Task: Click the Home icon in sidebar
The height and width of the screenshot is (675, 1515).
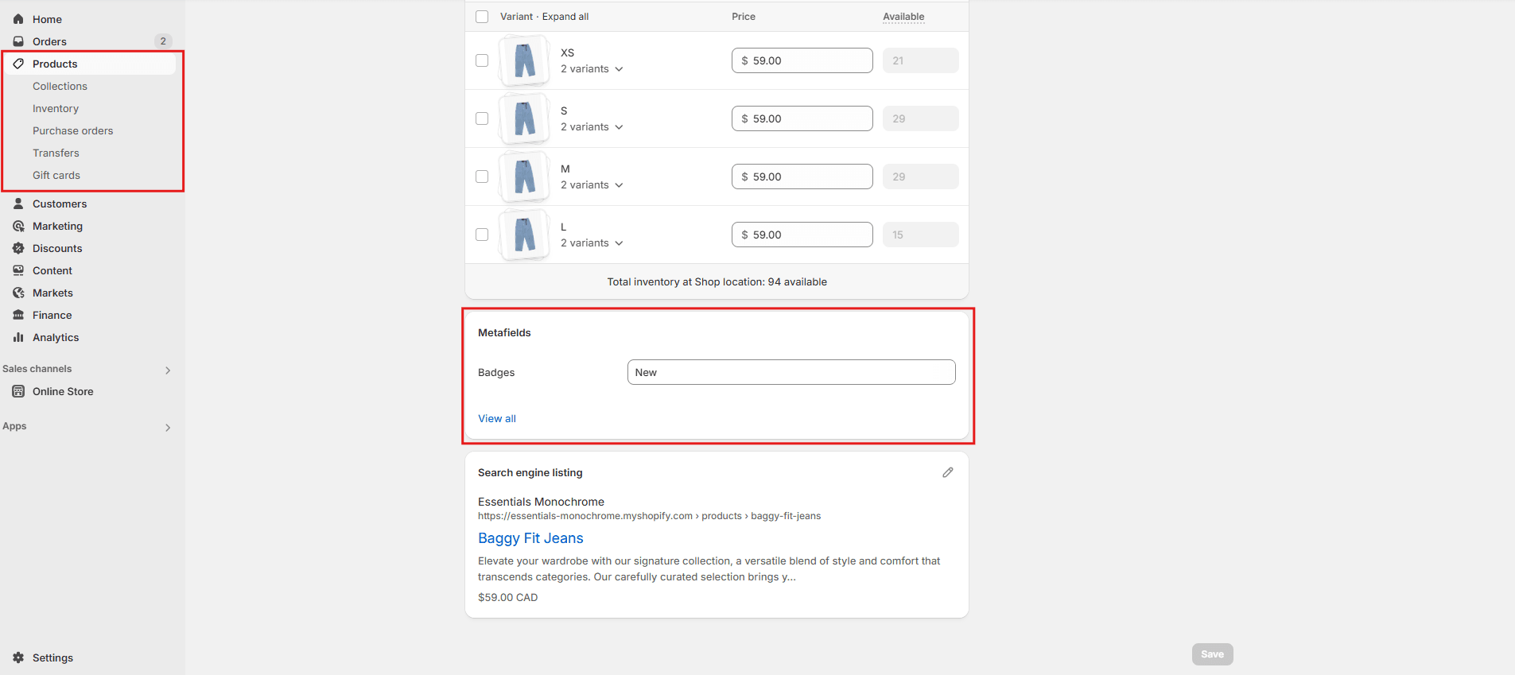Action: pos(18,19)
